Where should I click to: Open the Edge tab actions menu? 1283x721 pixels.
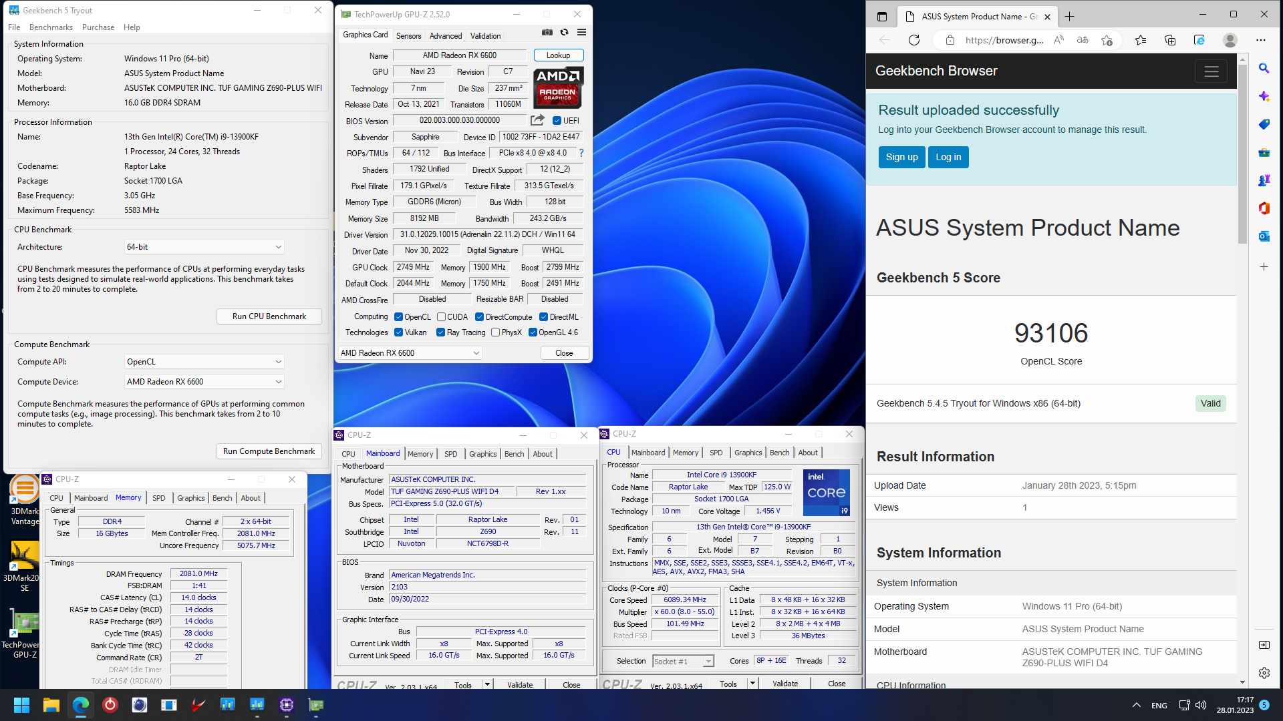881,17
